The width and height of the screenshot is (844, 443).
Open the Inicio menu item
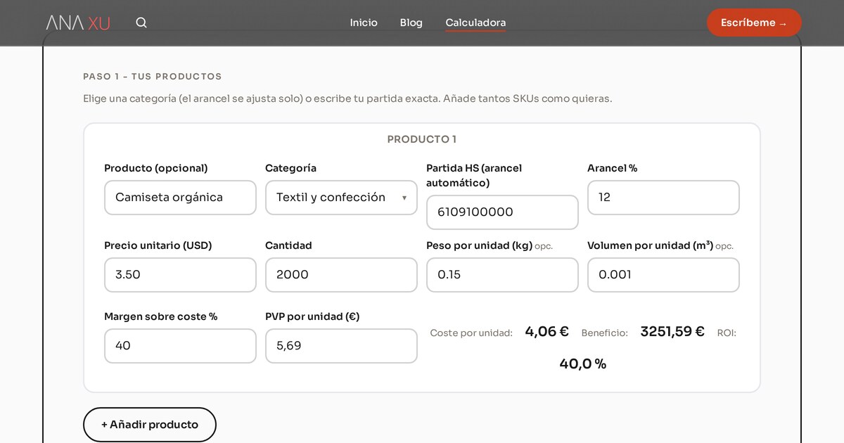pos(364,23)
